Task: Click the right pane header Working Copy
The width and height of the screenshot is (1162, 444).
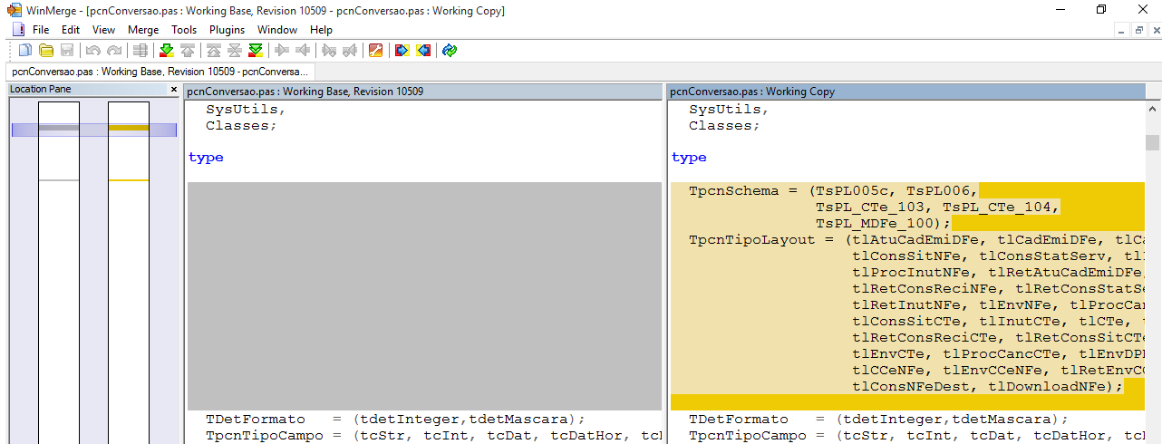Action: (906, 92)
